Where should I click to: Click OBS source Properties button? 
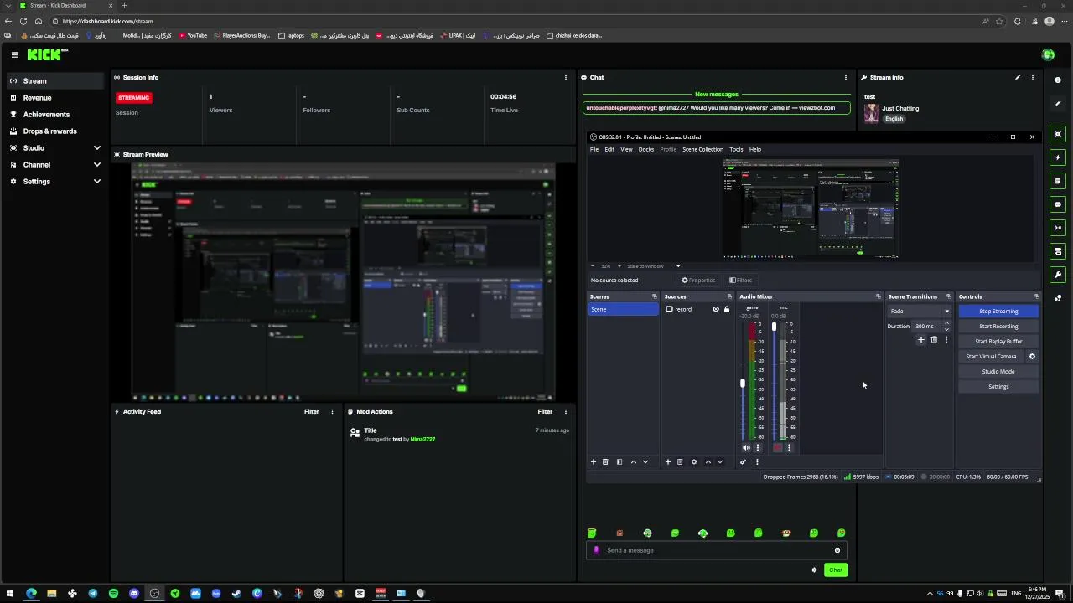point(698,281)
